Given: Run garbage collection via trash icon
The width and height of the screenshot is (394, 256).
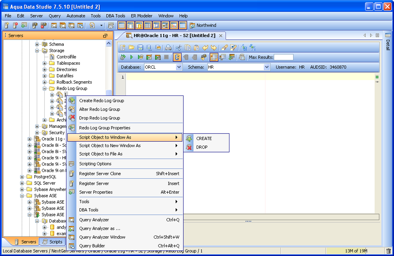Looking at the screenshot, I should click(389, 251).
